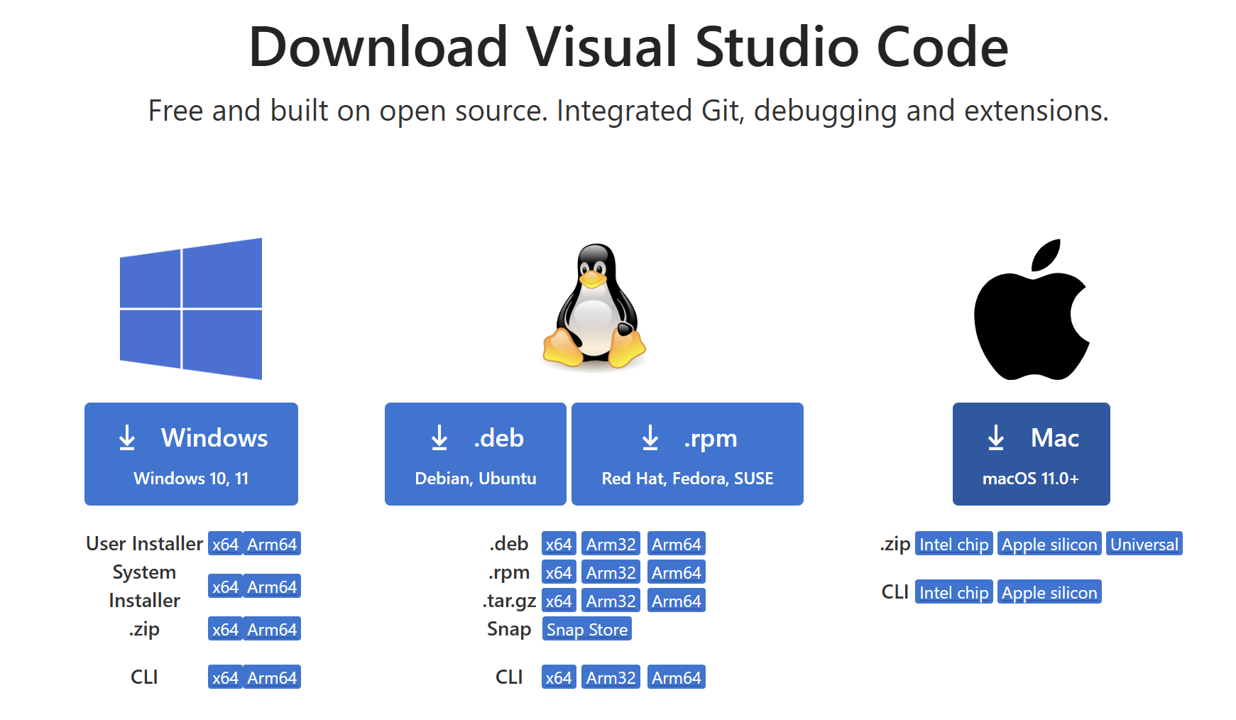Download the Windows .zip for x64

pyautogui.click(x=224, y=628)
